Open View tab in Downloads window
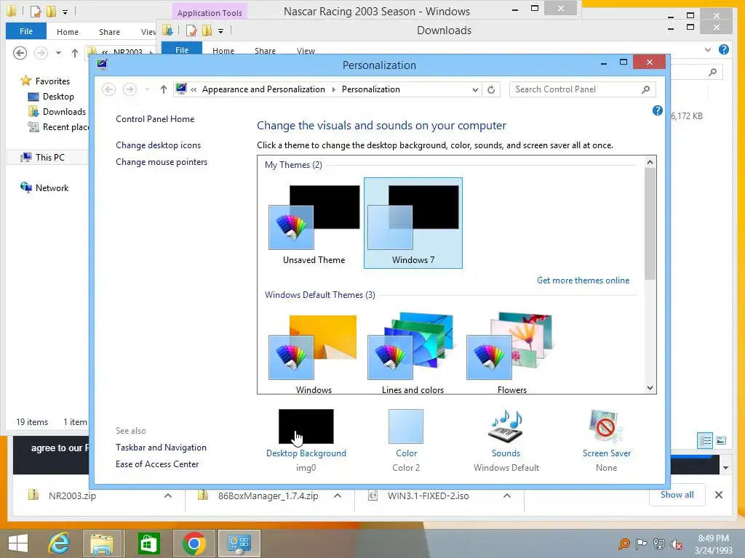Viewport: 745px width, 558px height. pos(306,50)
